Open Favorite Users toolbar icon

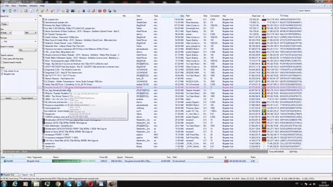pyautogui.click(x=26, y=10)
